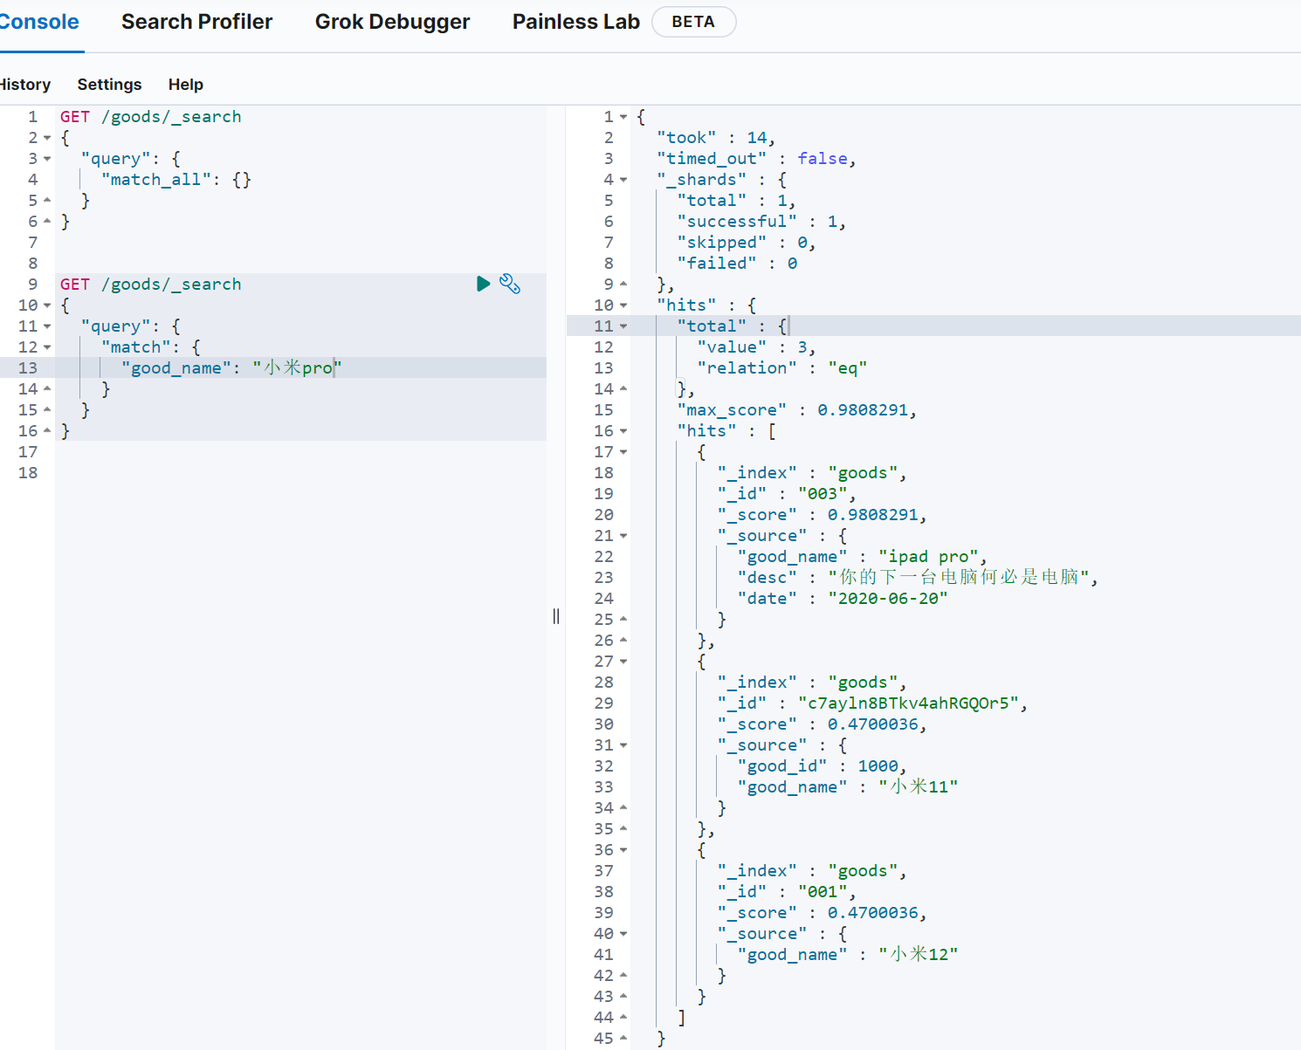
Task: Open the Painless Lab tab
Action: point(575,22)
